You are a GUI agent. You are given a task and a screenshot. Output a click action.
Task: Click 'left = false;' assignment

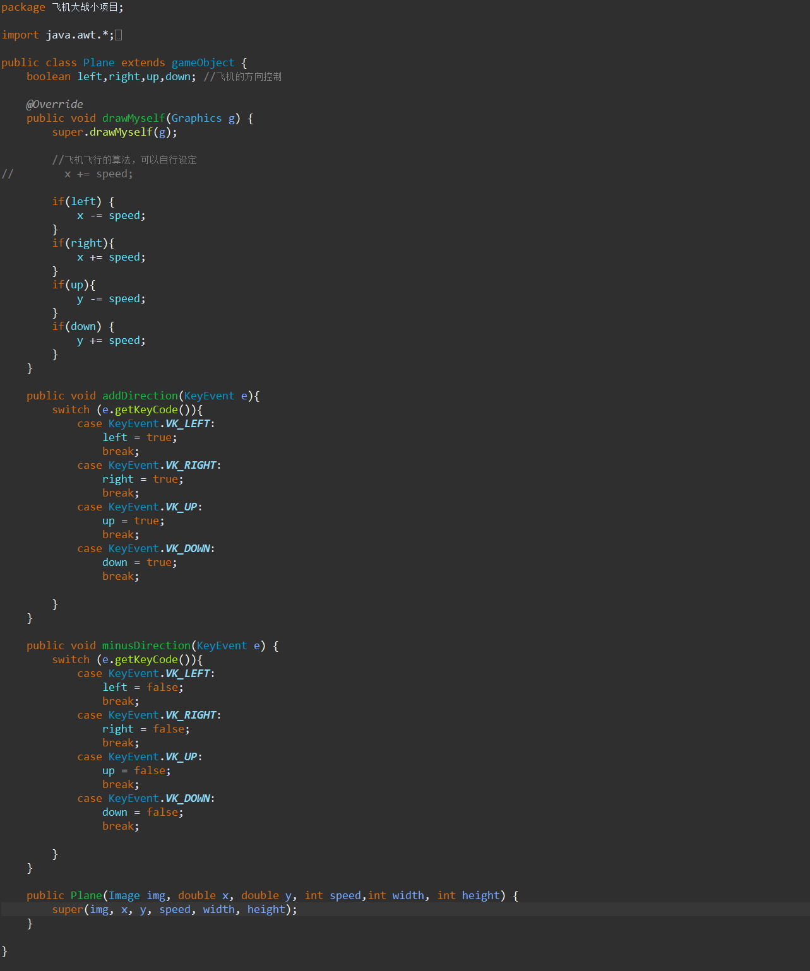[143, 688]
